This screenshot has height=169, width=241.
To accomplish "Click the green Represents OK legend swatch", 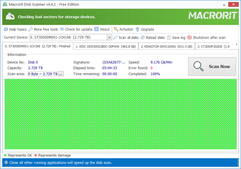I will coord(5,155).
